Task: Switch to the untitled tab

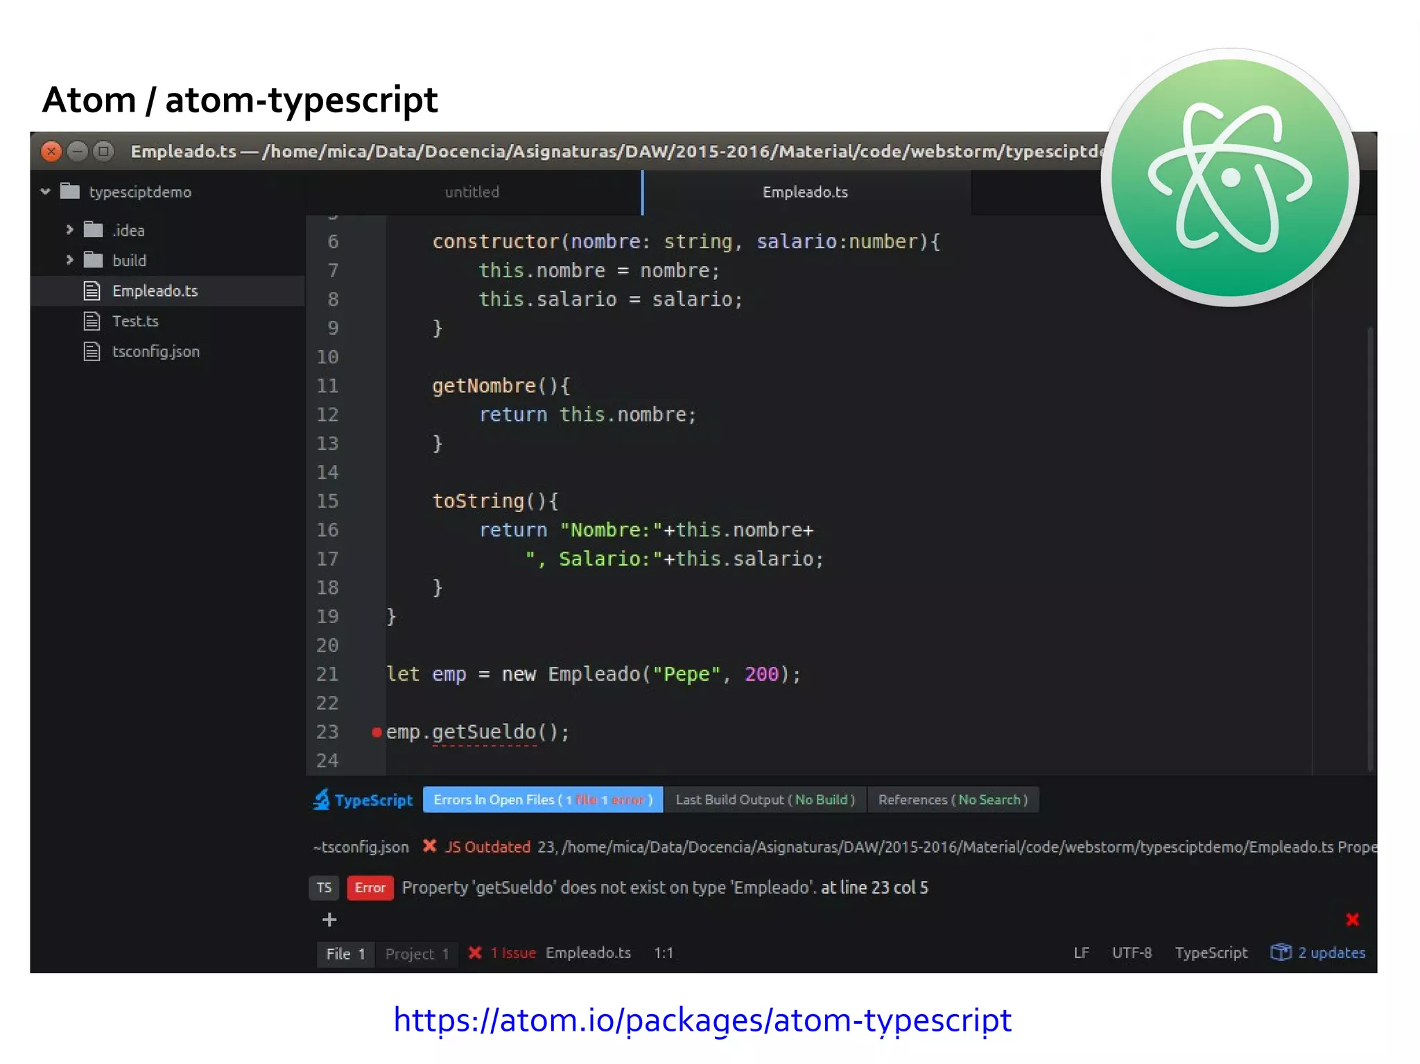Action: pyautogui.click(x=472, y=192)
